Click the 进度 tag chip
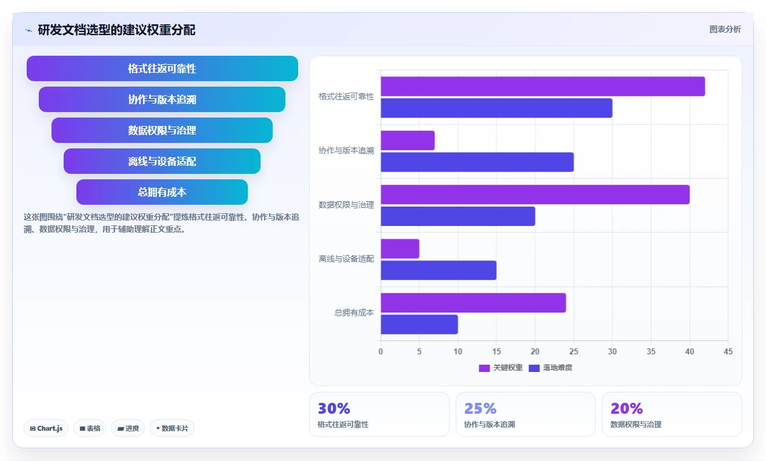This screenshot has height=461, width=766. coord(128,428)
